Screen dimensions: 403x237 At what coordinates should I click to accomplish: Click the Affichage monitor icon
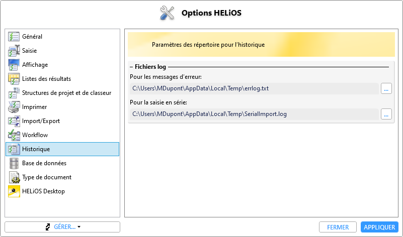click(x=14, y=65)
